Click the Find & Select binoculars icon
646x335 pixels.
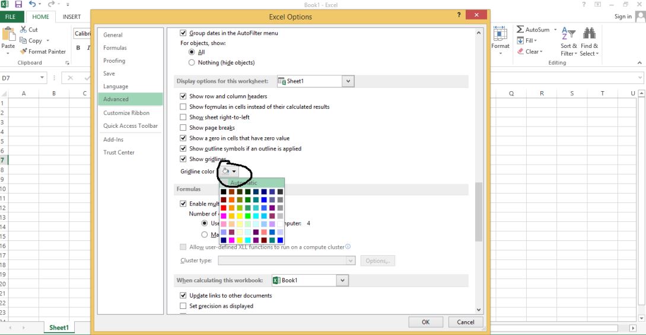pos(589,33)
